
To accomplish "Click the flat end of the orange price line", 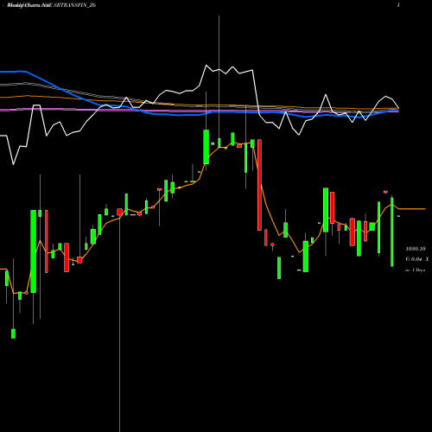I will tap(412, 208).
